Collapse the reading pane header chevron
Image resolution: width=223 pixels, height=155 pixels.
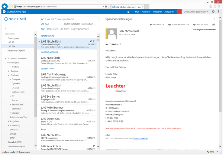click(x=214, y=19)
